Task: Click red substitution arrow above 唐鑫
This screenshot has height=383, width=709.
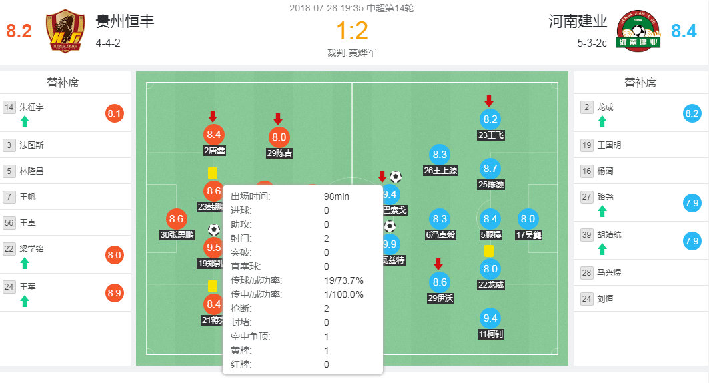Action: point(213,116)
